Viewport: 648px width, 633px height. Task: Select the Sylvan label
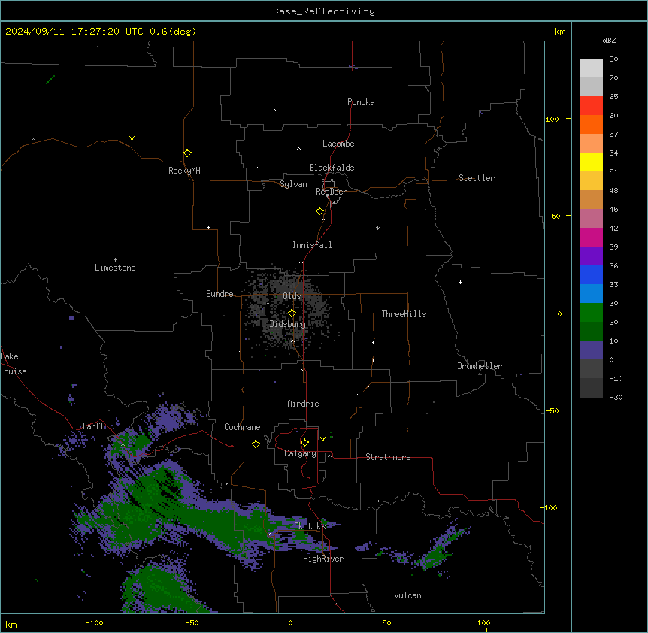point(293,184)
